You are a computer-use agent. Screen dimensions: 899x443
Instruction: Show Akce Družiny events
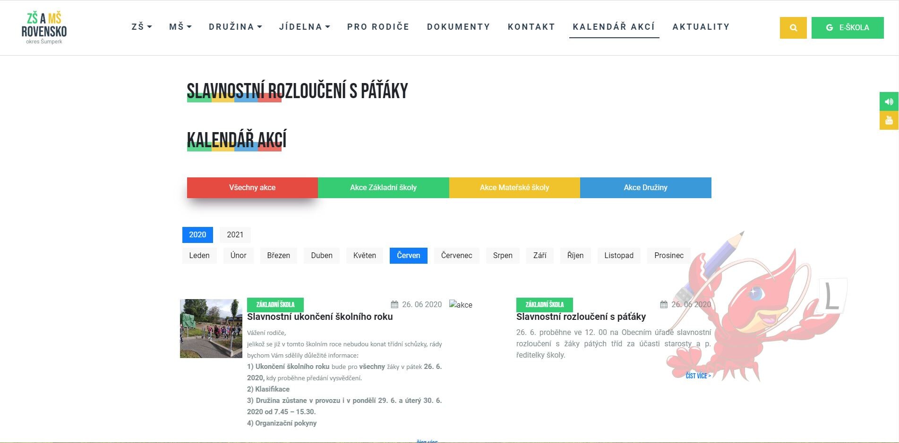(x=645, y=188)
